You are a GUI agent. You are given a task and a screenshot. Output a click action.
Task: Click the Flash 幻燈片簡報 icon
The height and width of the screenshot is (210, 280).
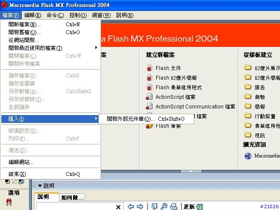point(150,78)
